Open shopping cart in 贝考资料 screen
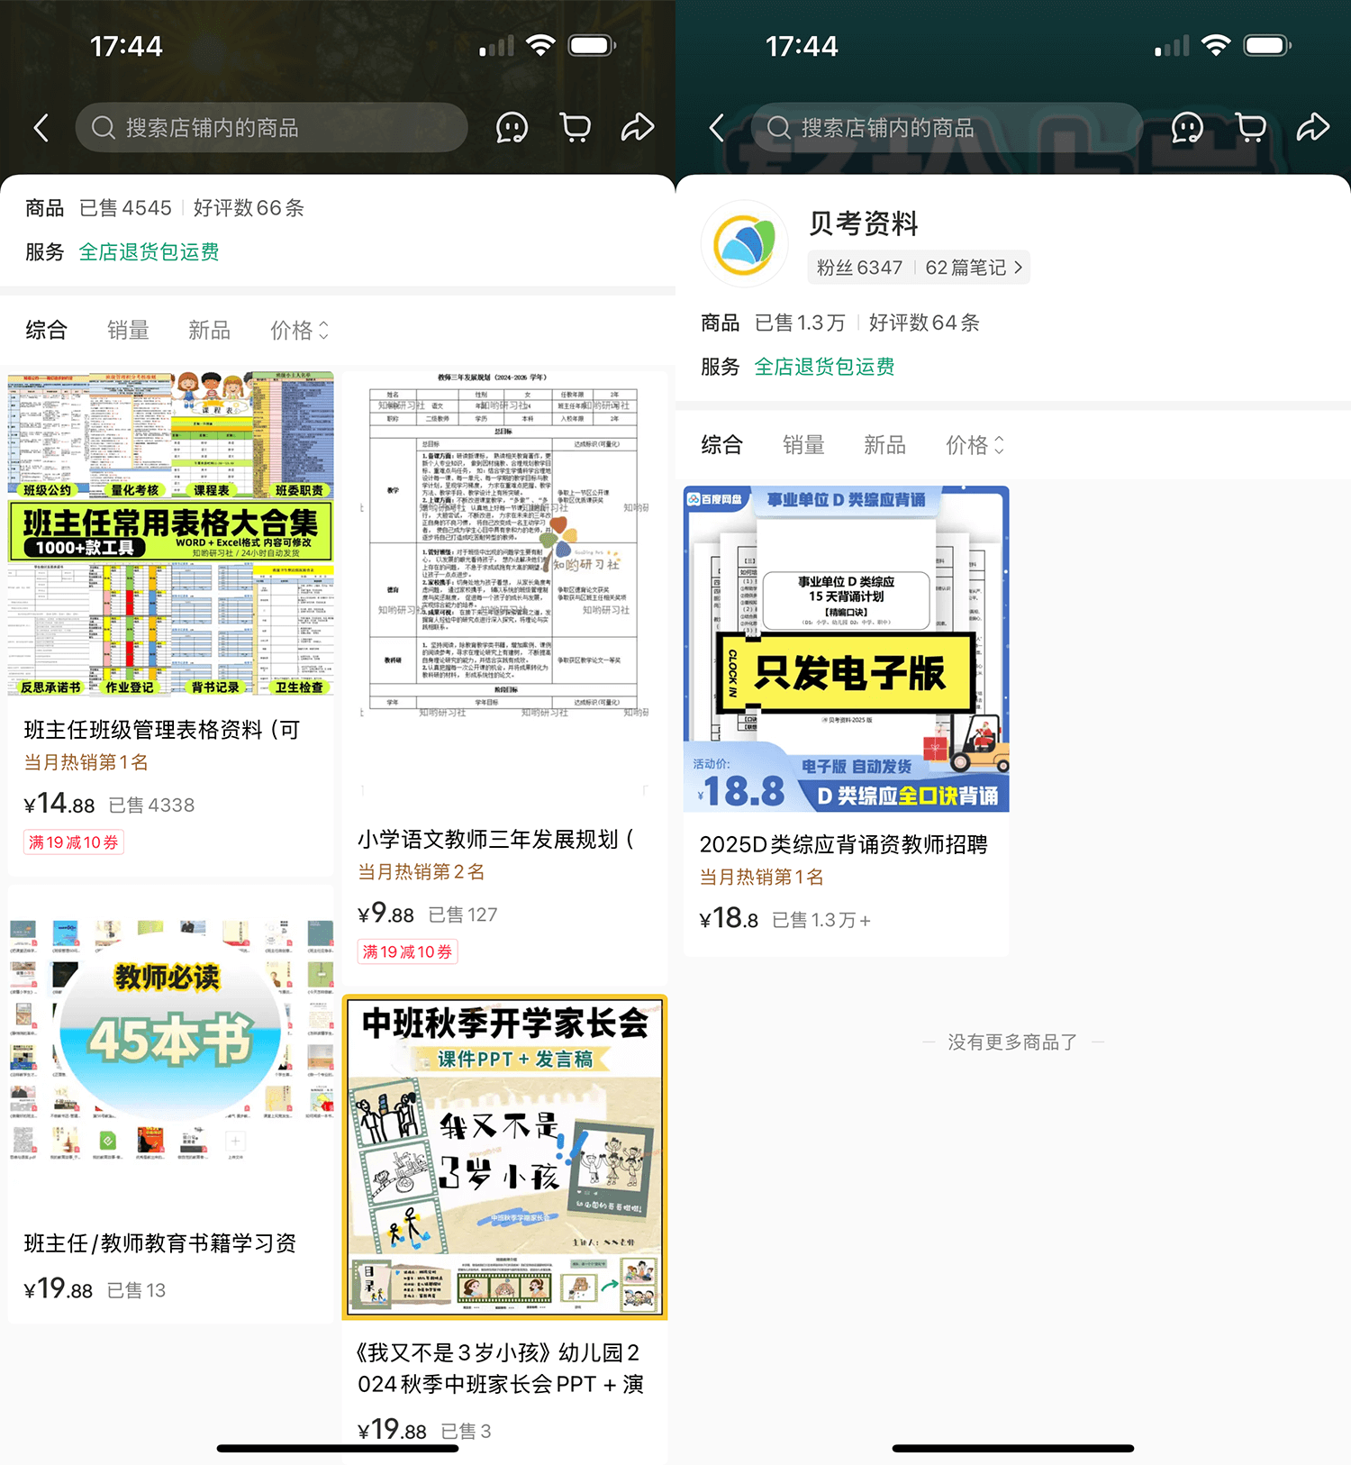This screenshot has width=1351, height=1465. tap(1250, 128)
